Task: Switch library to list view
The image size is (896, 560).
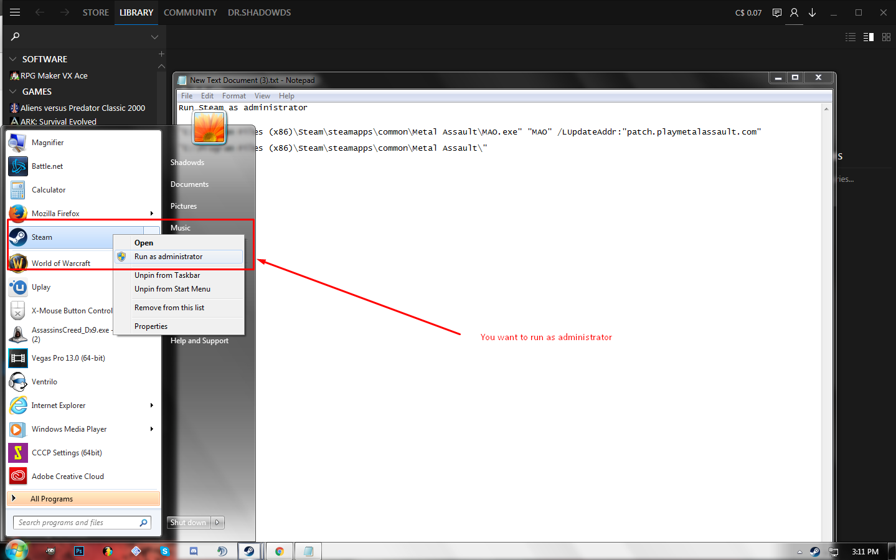Action: 851,37
